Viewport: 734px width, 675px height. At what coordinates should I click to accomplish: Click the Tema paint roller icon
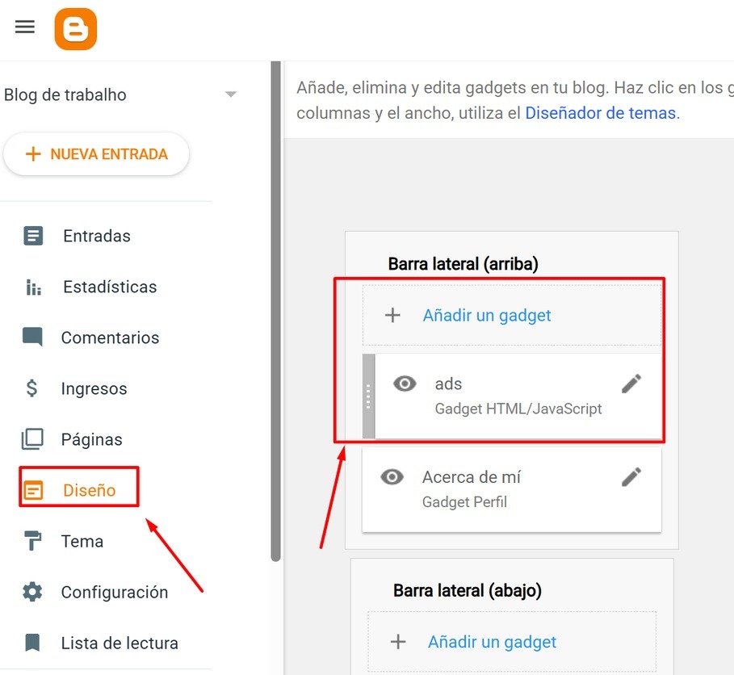point(32,541)
